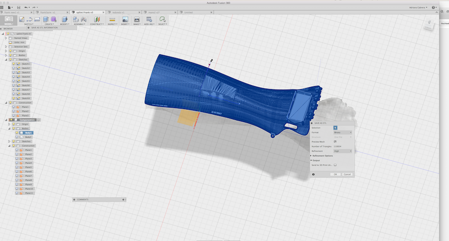
Task: Select the purple Create Form tool
Action: click(53, 19)
